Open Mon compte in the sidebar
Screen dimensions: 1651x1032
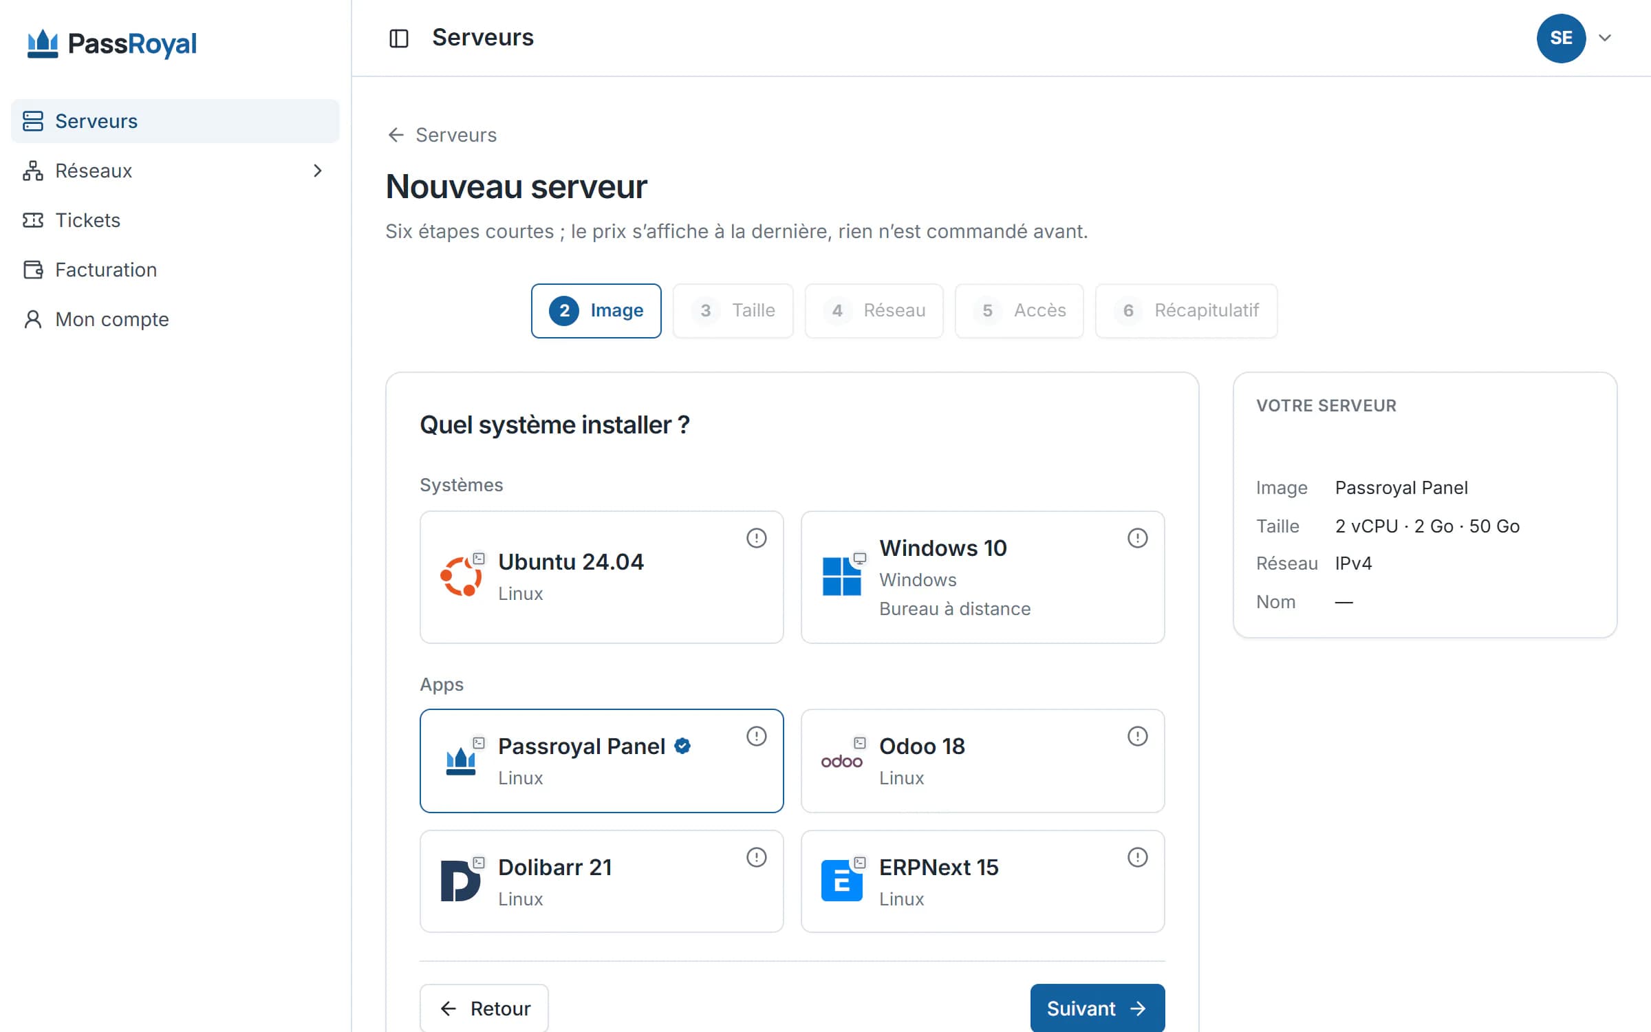[x=175, y=319]
